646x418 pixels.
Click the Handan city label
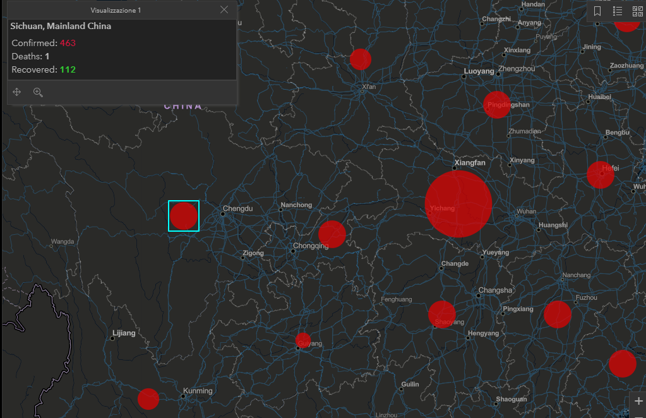(533, 4)
